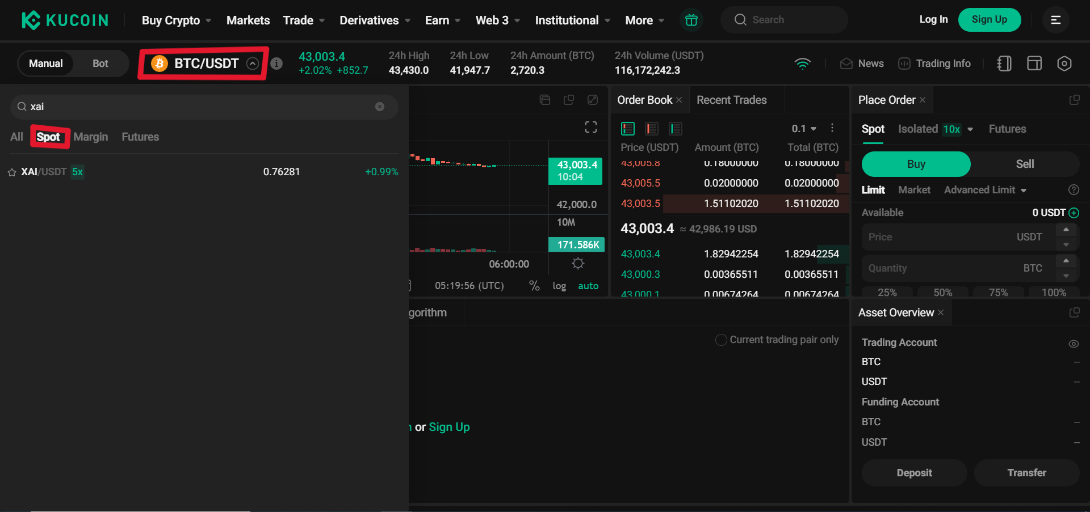Open the gift box rewards icon
Screen dimensions: 1090x512
[691, 20]
